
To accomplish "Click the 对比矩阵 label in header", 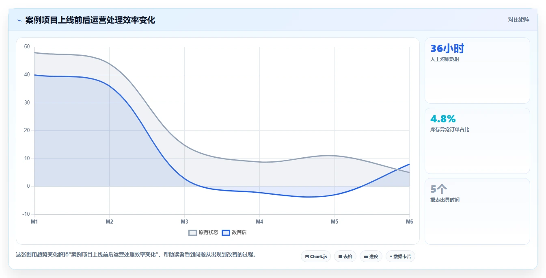I will click(518, 20).
